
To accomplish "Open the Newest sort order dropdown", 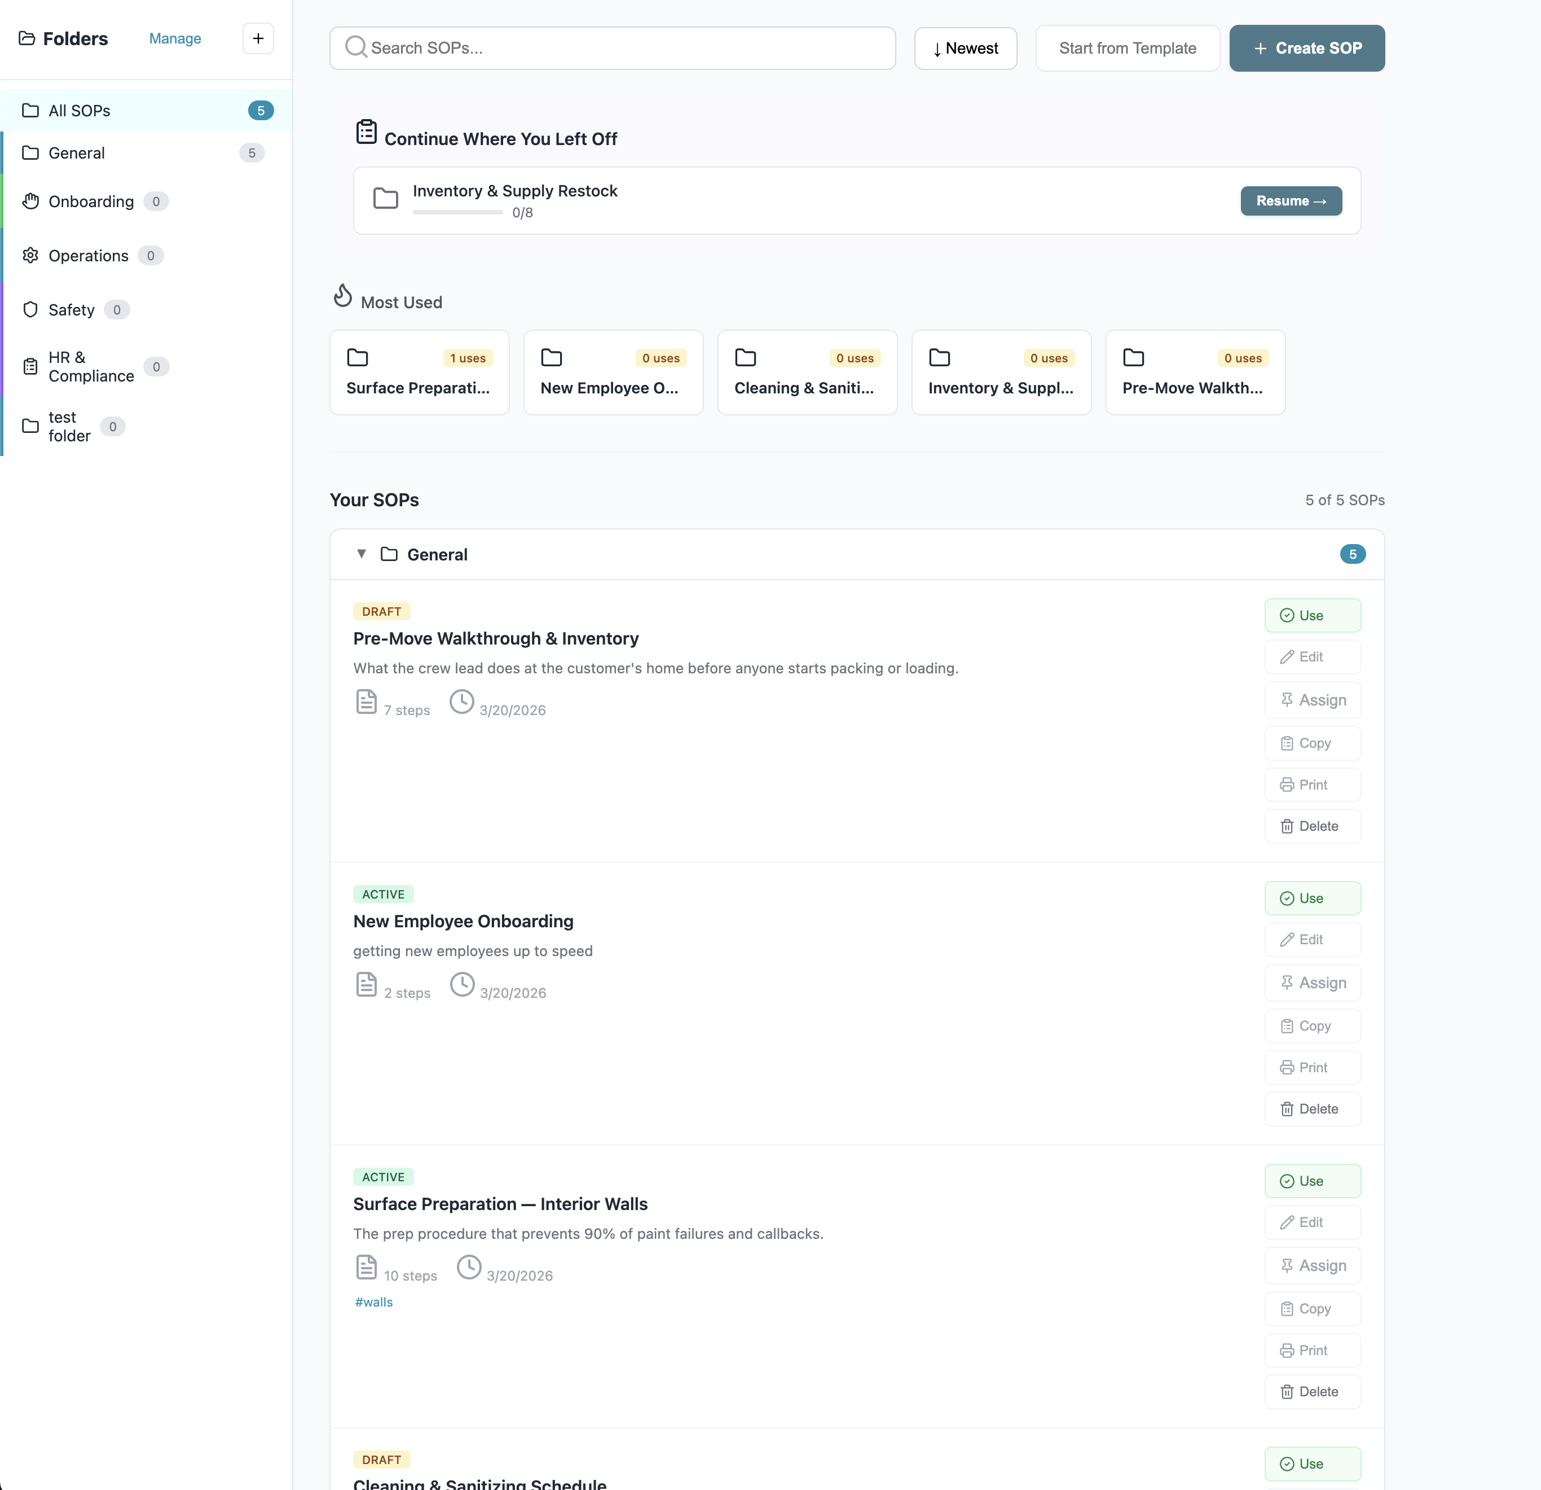I will 966,49.
